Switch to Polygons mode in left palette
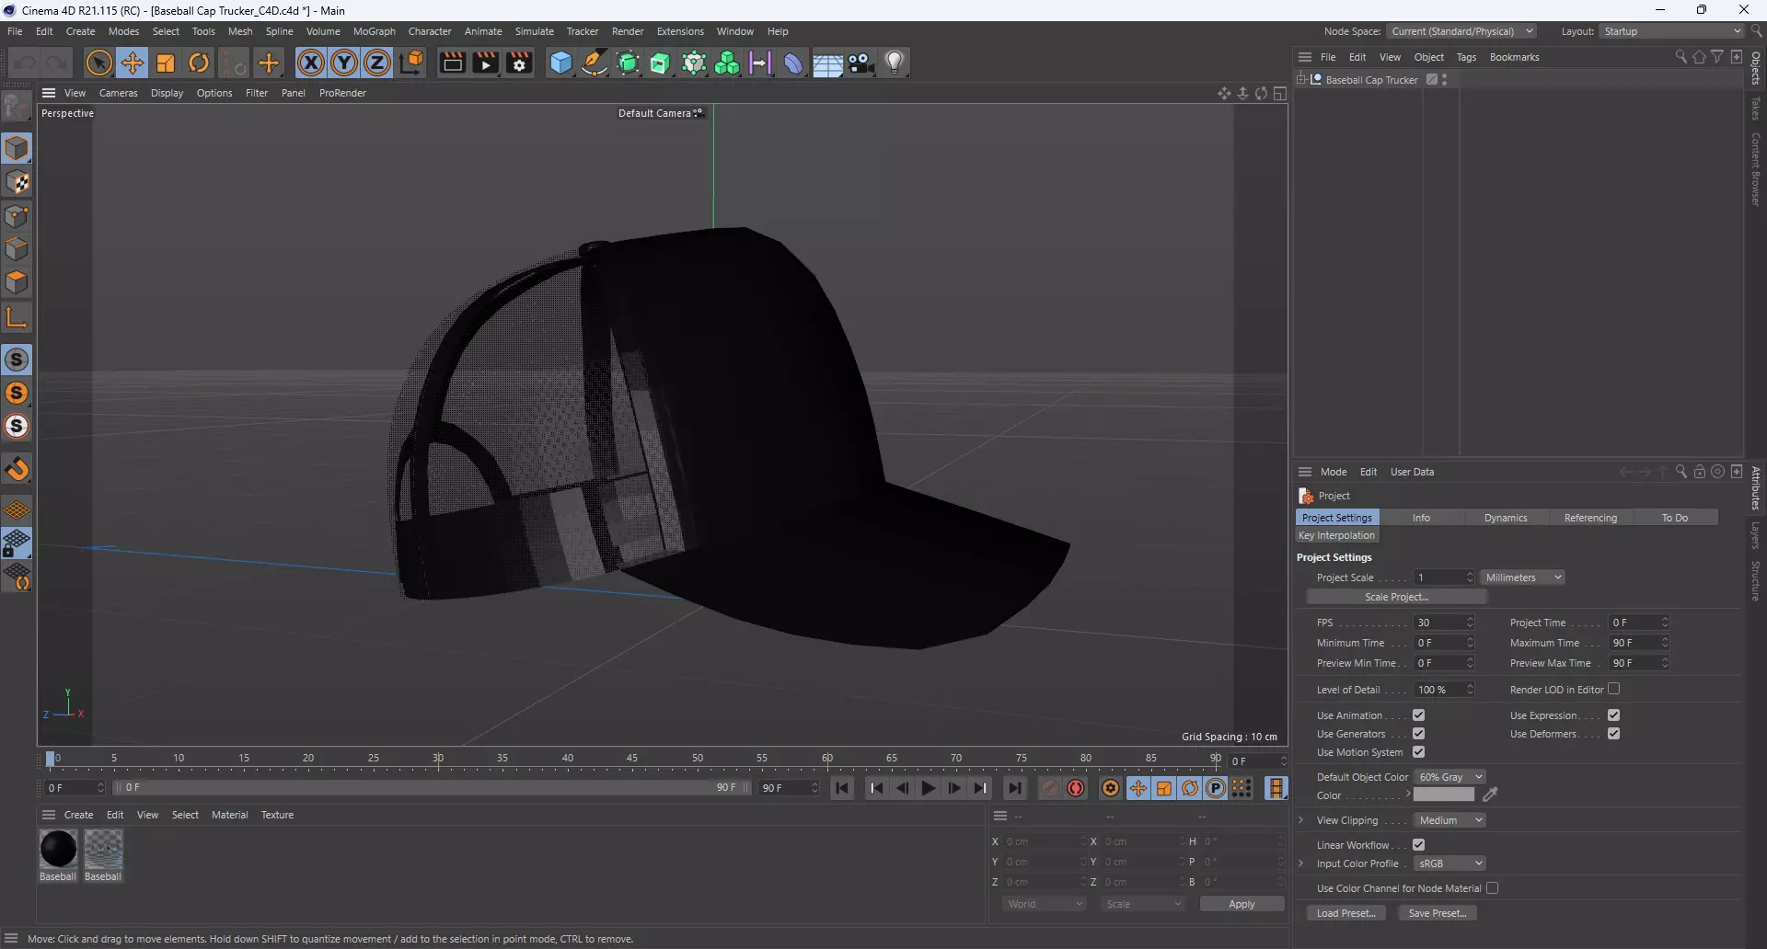1767x949 pixels. tap(17, 282)
